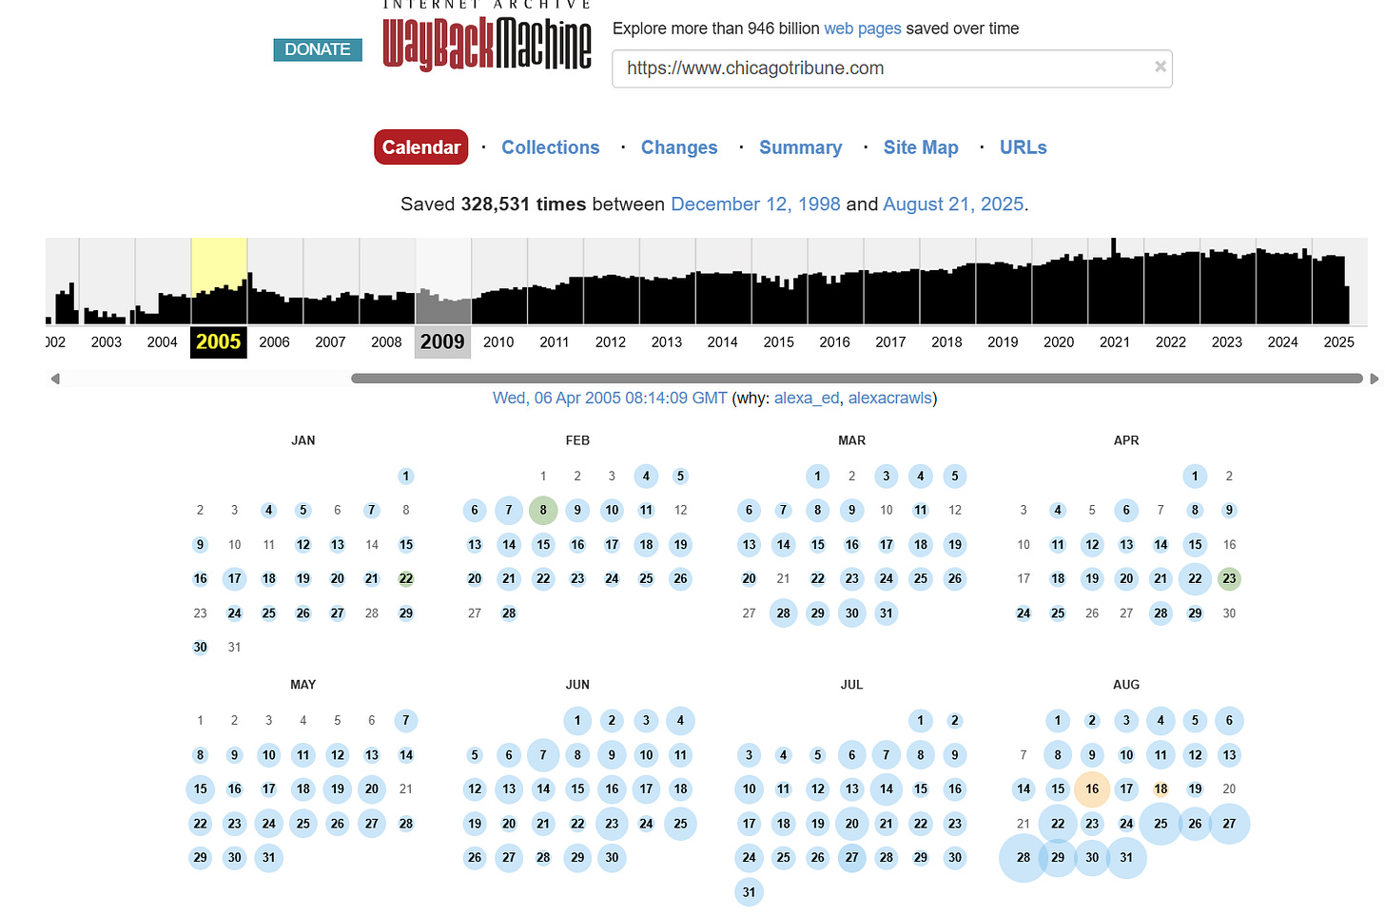Select the Calendar tab
Image resolution: width=1385 pixels, height=915 pixels.
click(420, 147)
